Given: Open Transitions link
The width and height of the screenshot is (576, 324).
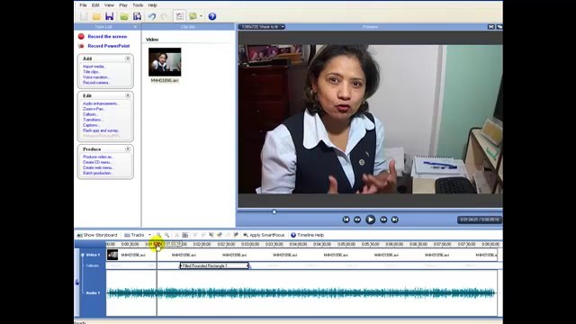Looking at the screenshot, I should click(x=93, y=120).
